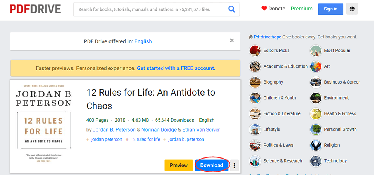The height and width of the screenshot is (175, 374).
Task: Click the Religion category icon
Action: pyautogui.click(x=316, y=145)
